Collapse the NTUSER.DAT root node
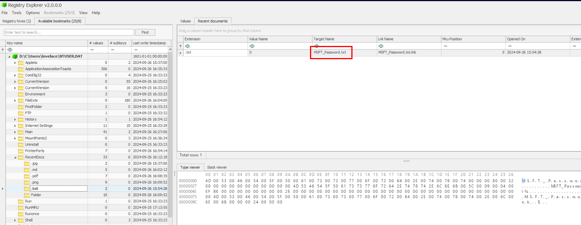Image resolution: width=581 pixels, height=225 pixels. click(x=9, y=56)
